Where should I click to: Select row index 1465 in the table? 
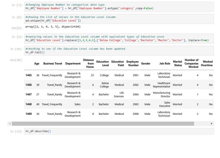click(29, 75)
